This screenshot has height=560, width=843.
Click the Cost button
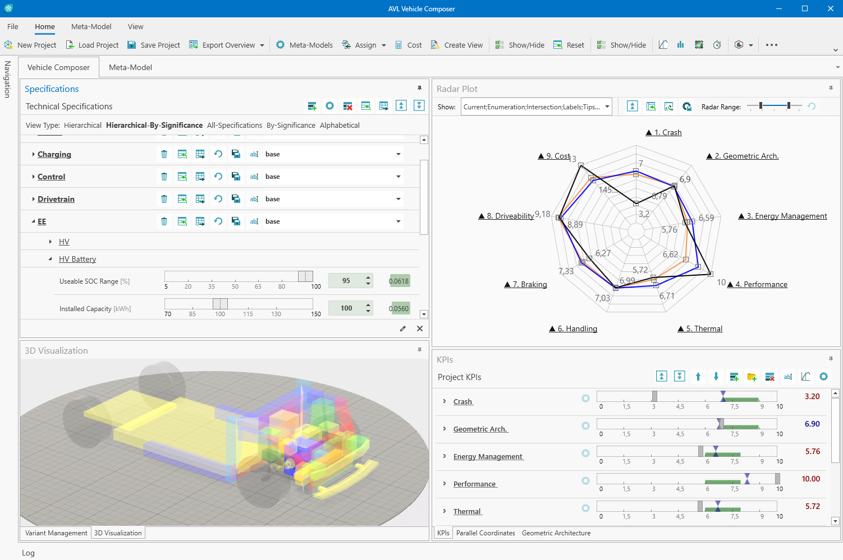coord(408,45)
